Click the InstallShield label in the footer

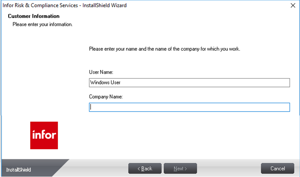point(19,170)
